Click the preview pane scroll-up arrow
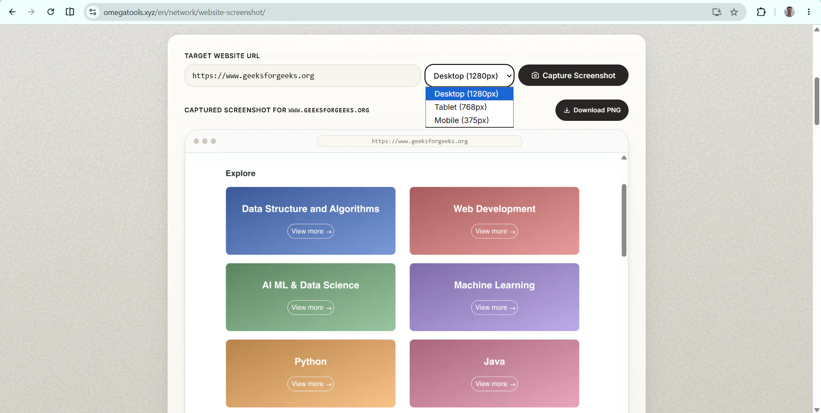 pyautogui.click(x=624, y=158)
